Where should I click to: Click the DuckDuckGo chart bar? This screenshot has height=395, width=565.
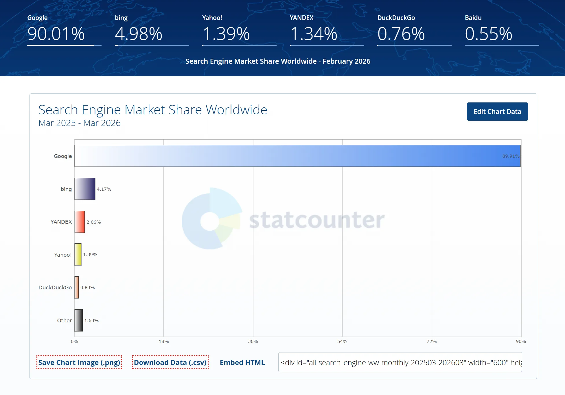click(77, 287)
